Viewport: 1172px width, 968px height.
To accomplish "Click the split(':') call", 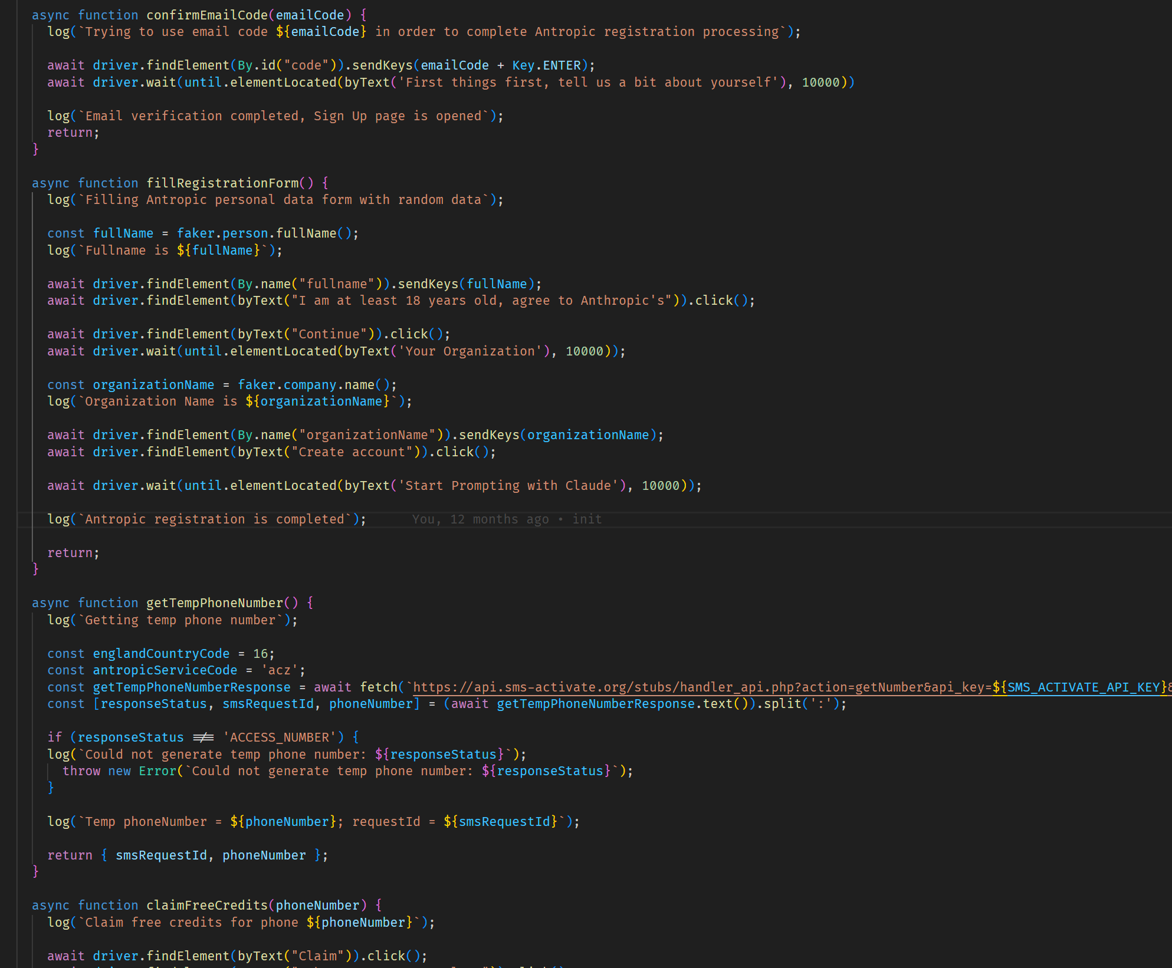I will [x=802, y=704].
